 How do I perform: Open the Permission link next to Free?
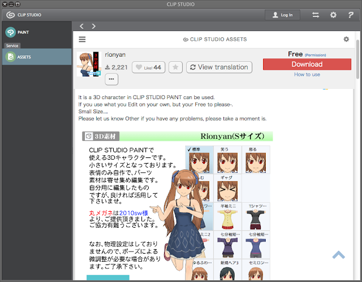pos(316,55)
